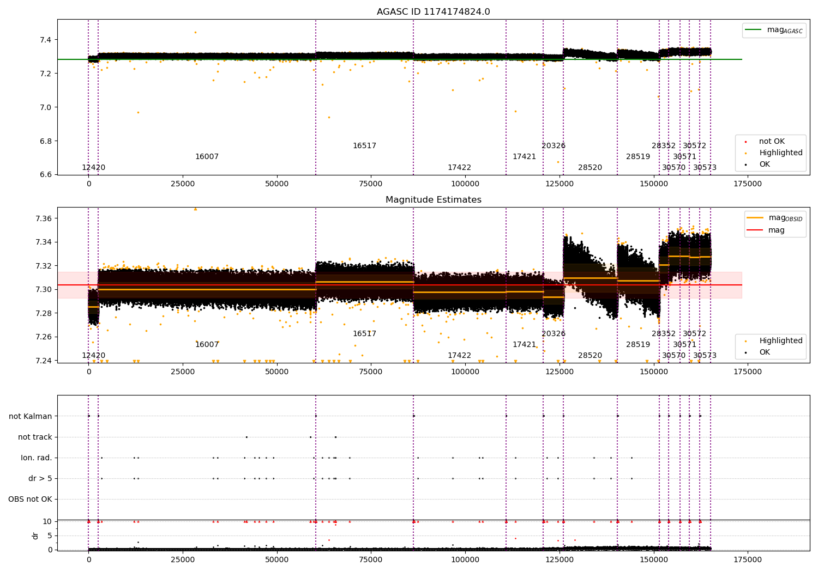Click y-axis tick 10 on dr axis
This screenshot has width=818, height=572.
pyautogui.click(x=48, y=521)
